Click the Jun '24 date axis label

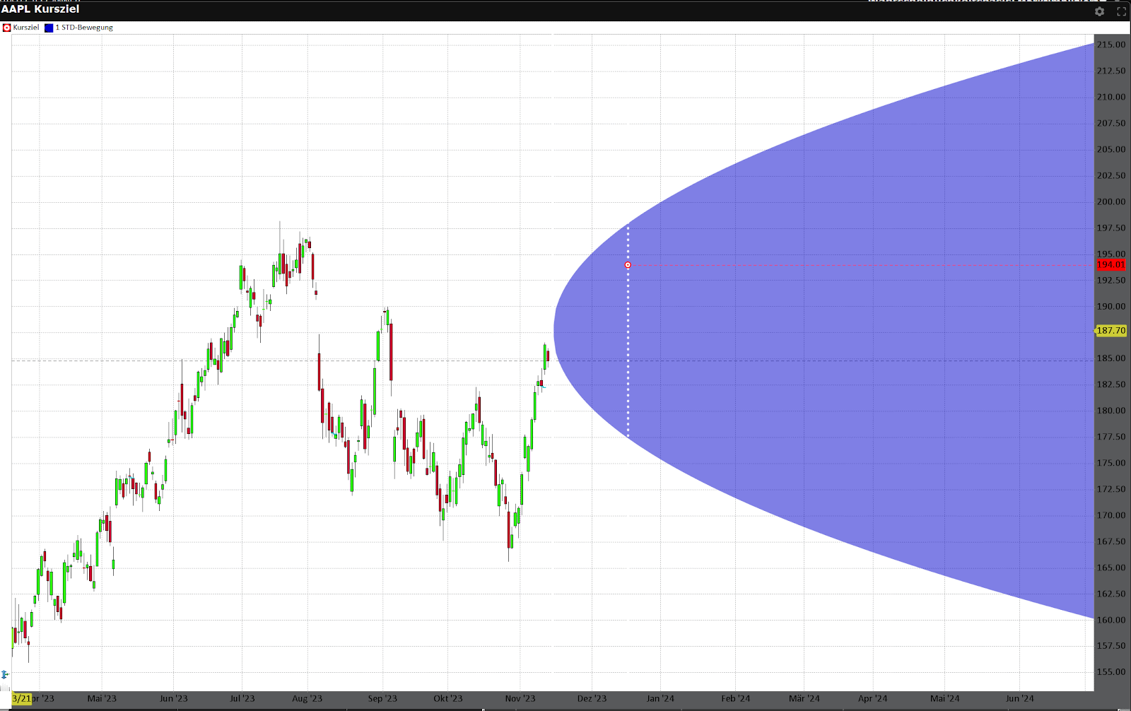pos(1019,698)
